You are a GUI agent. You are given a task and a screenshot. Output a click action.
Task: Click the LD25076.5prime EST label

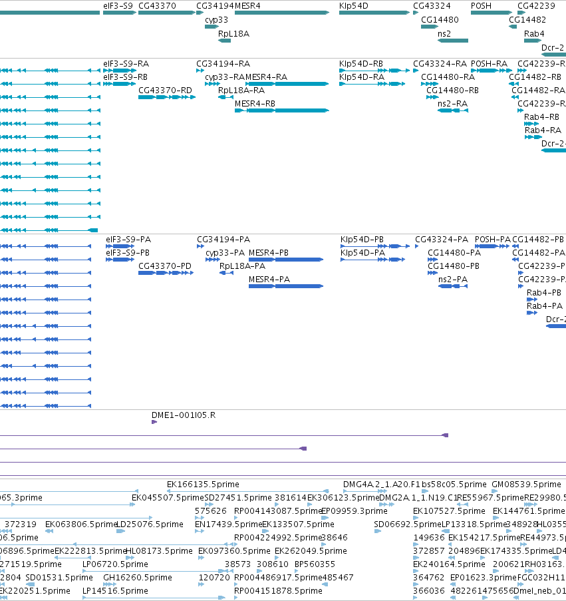(150, 524)
